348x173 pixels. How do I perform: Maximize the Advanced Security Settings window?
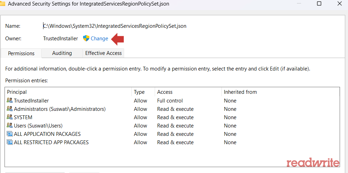(x=319, y=3)
